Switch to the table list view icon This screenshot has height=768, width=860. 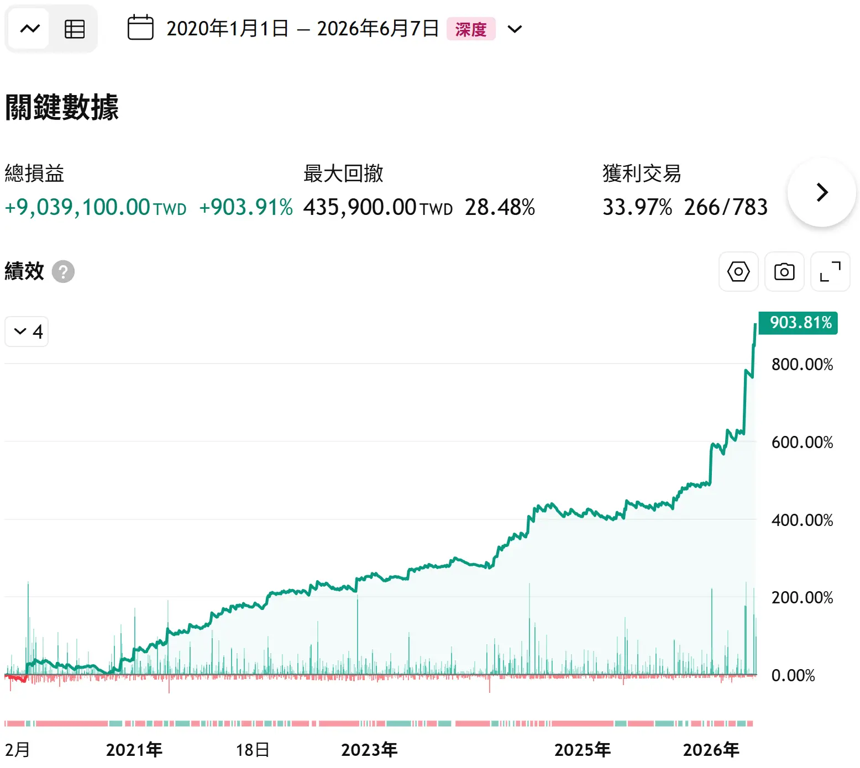tap(75, 29)
